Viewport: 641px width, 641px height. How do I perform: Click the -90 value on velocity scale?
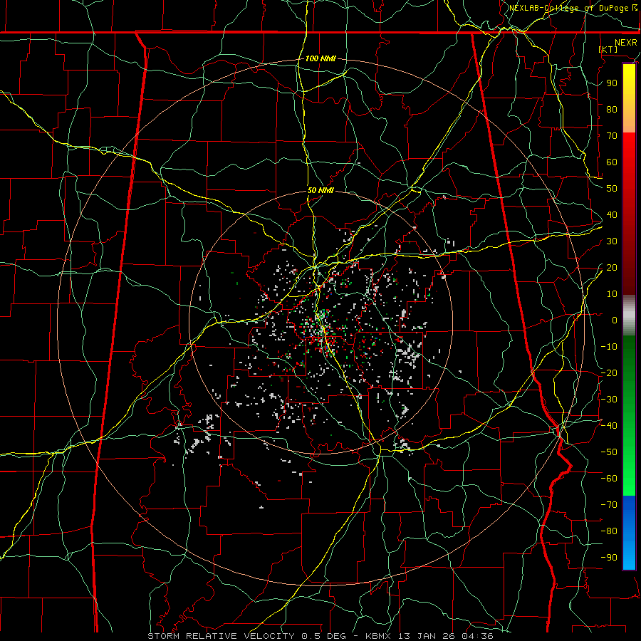609,557
